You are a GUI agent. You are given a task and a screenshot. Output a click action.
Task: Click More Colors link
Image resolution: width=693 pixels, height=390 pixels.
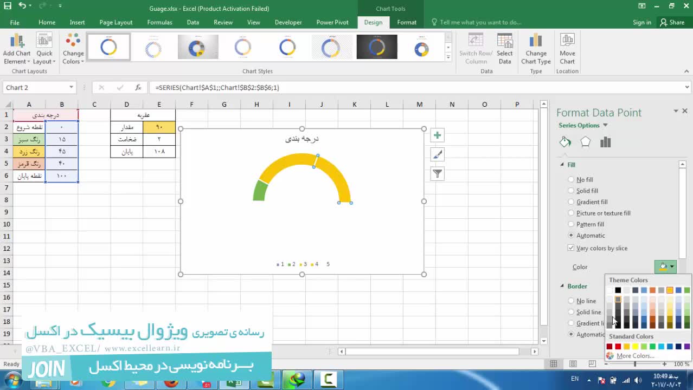(x=635, y=356)
